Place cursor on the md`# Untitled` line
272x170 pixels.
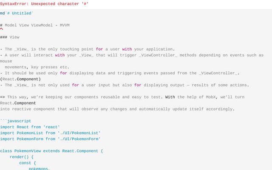pos(17,13)
